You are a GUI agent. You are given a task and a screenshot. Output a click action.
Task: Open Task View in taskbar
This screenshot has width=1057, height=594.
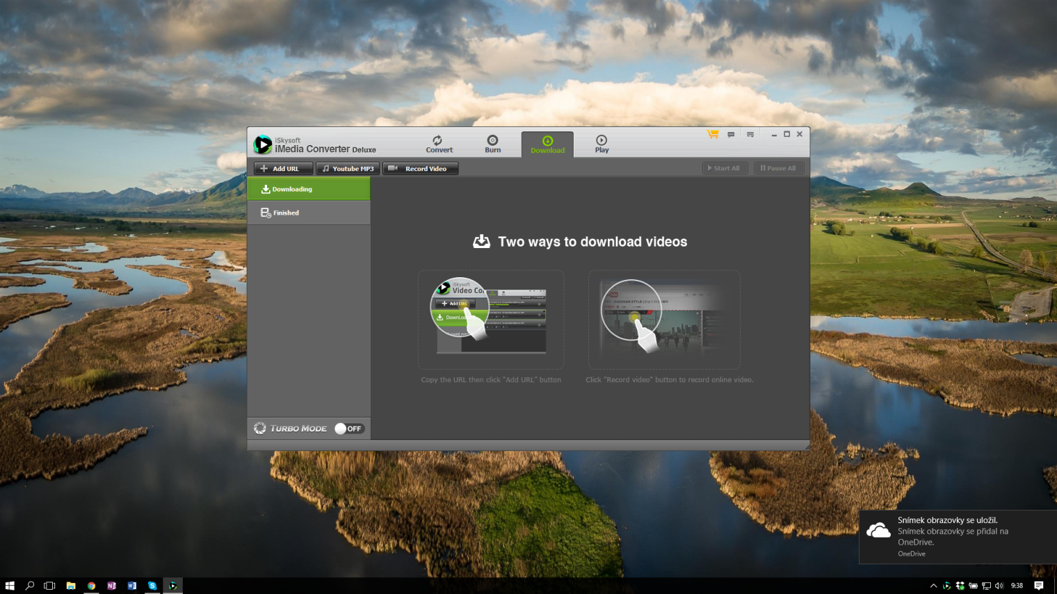(49, 586)
